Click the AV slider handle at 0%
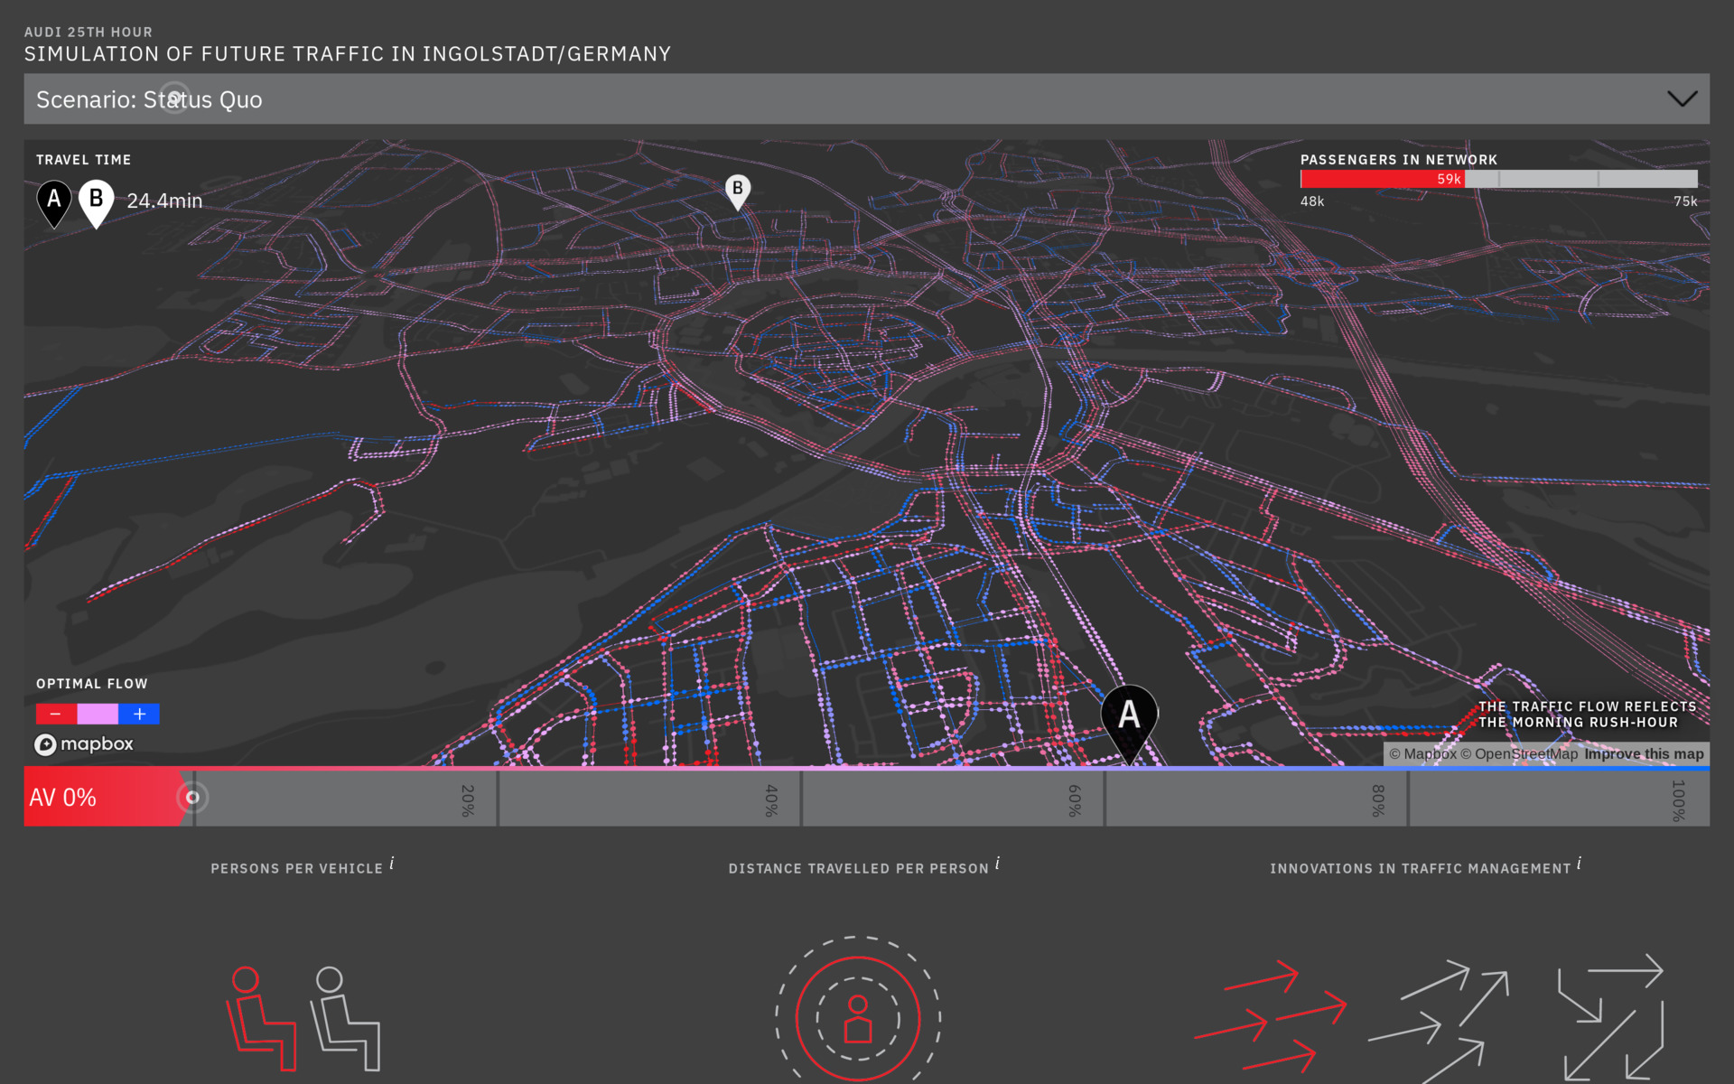Image resolution: width=1734 pixels, height=1084 pixels. [x=192, y=798]
